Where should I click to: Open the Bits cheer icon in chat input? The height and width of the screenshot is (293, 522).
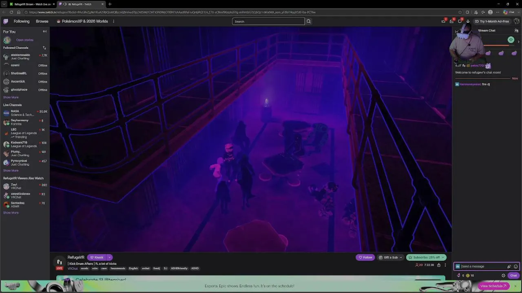pos(509,267)
